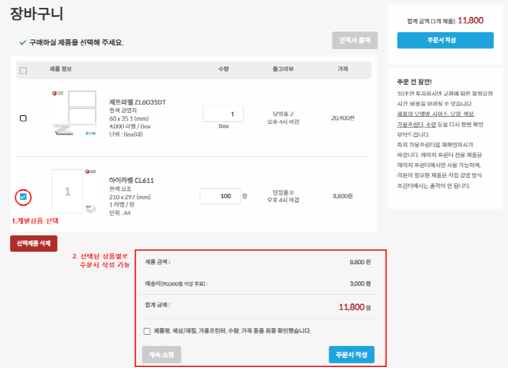Click the 11,800 total amount at top
This screenshot has width=508, height=368.
(470, 20)
